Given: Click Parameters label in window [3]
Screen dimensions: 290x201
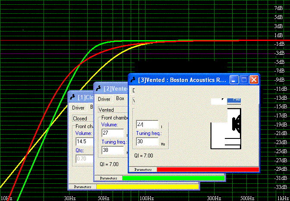Looking at the screenshot, I should point(143,170).
